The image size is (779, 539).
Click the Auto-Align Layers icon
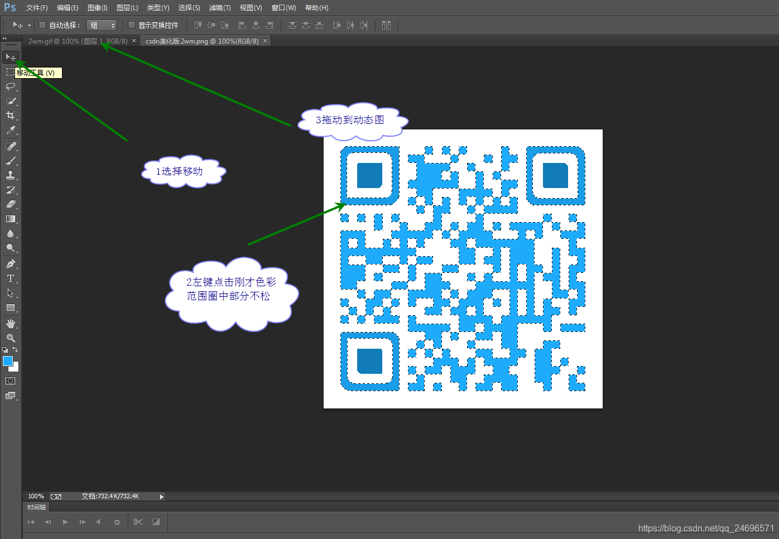pos(386,25)
